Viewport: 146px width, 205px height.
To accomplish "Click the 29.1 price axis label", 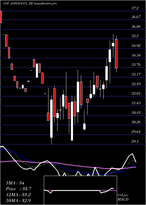I will click(x=135, y=141).
